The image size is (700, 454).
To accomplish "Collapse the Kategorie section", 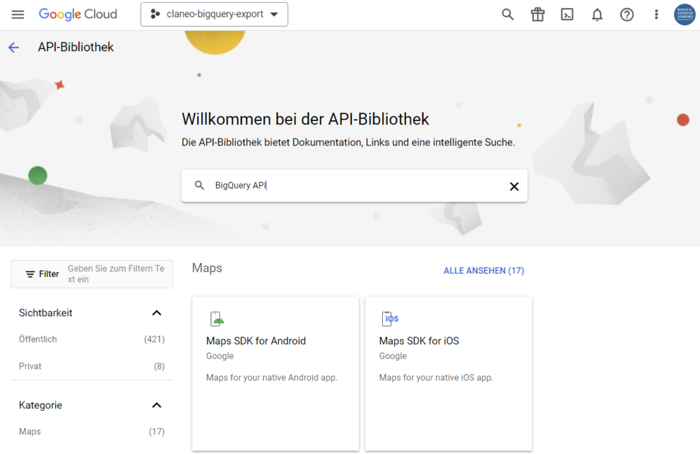I will tap(157, 406).
